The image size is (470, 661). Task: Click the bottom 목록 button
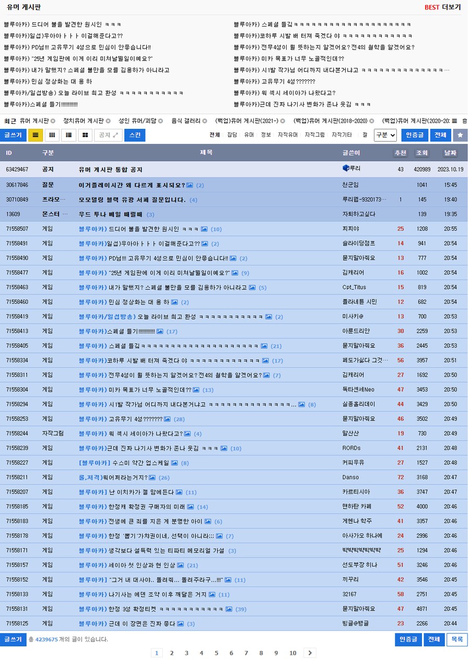click(x=457, y=639)
